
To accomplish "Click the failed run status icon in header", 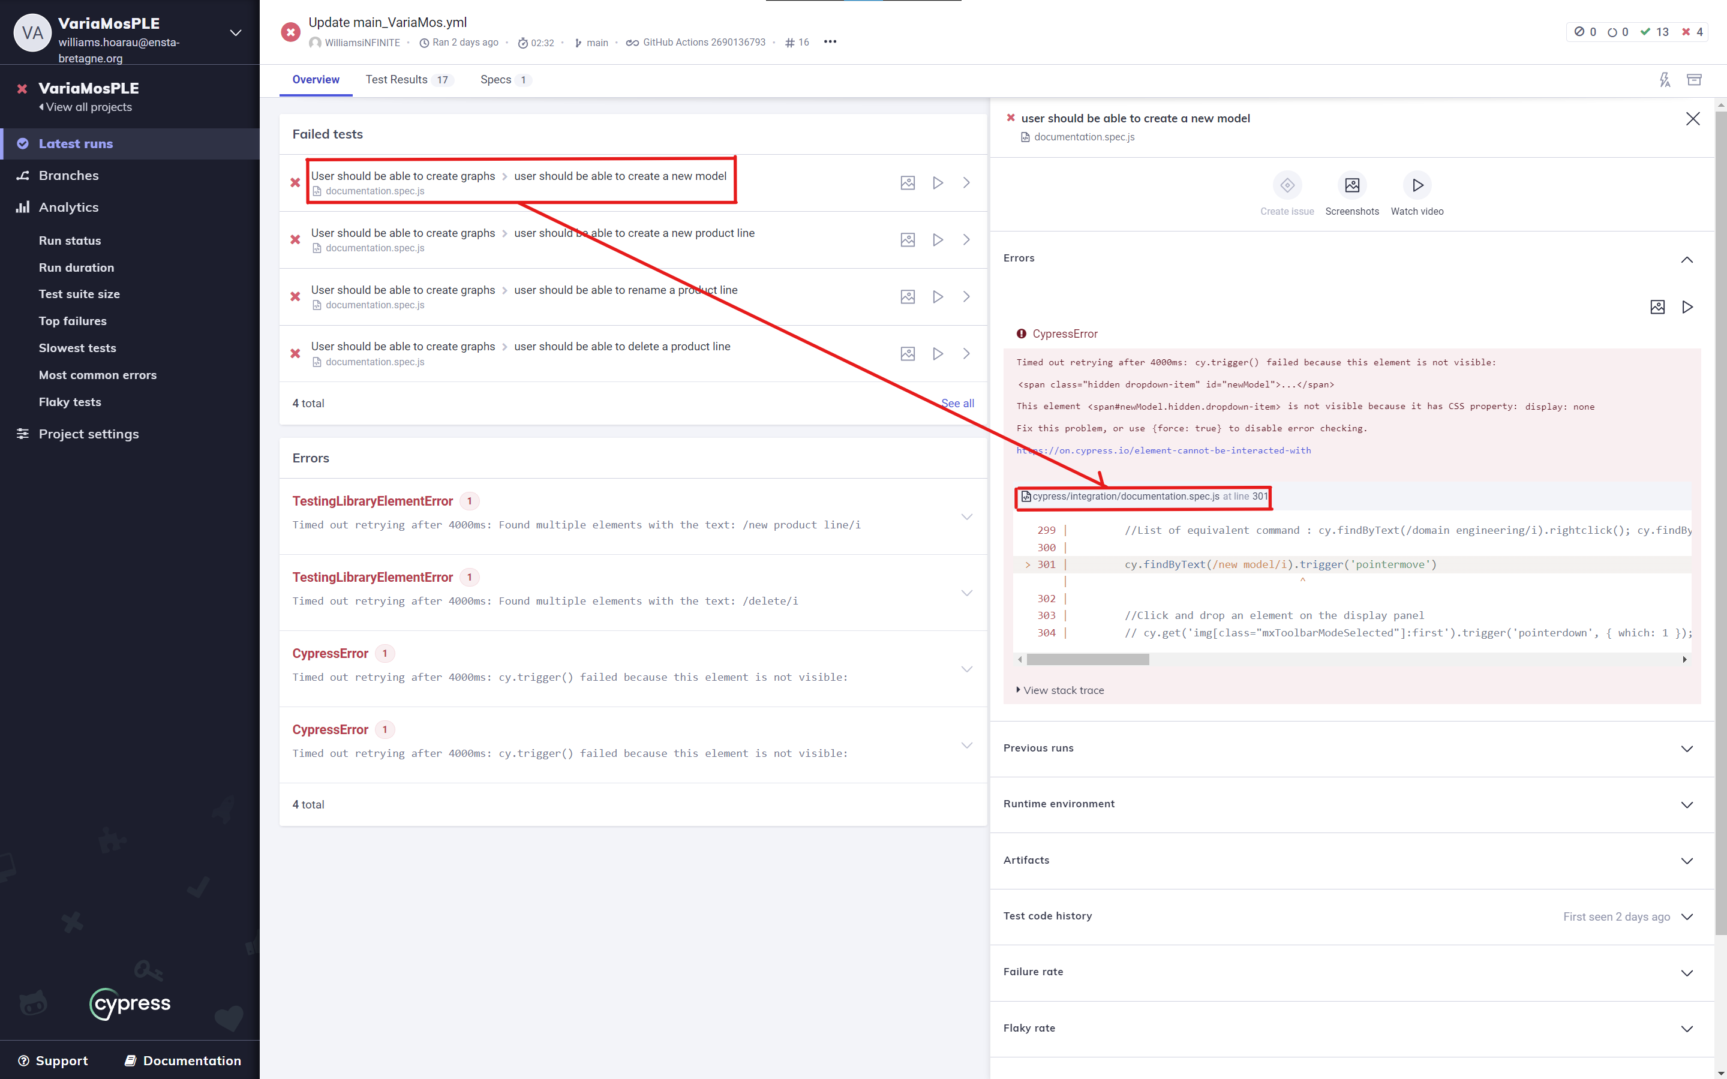I will click(x=290, y=32).
